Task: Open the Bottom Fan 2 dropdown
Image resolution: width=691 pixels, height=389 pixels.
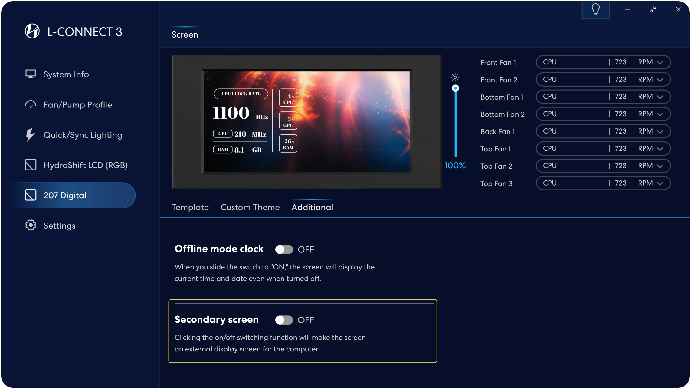Action: 660,114
